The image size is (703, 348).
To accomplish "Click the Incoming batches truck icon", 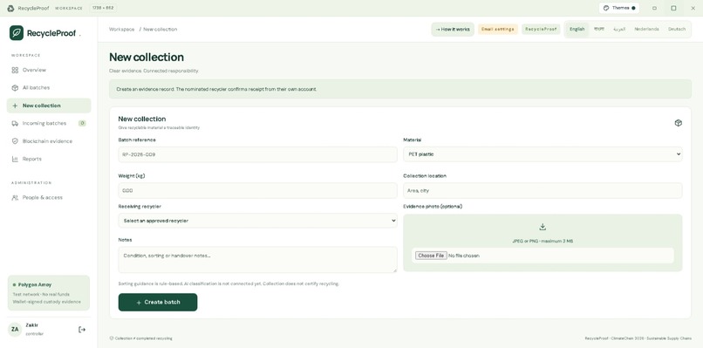I will pyautogui.click(x=15, y=123).
